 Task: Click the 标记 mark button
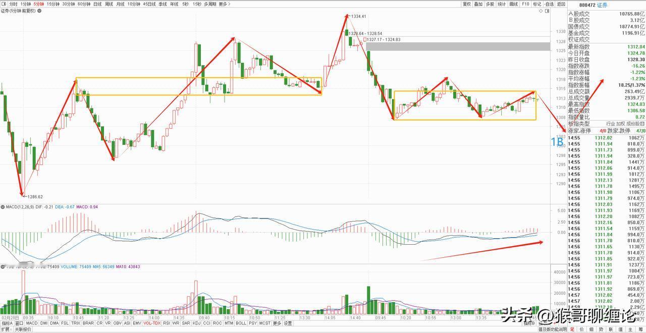[x=537, y=4]
